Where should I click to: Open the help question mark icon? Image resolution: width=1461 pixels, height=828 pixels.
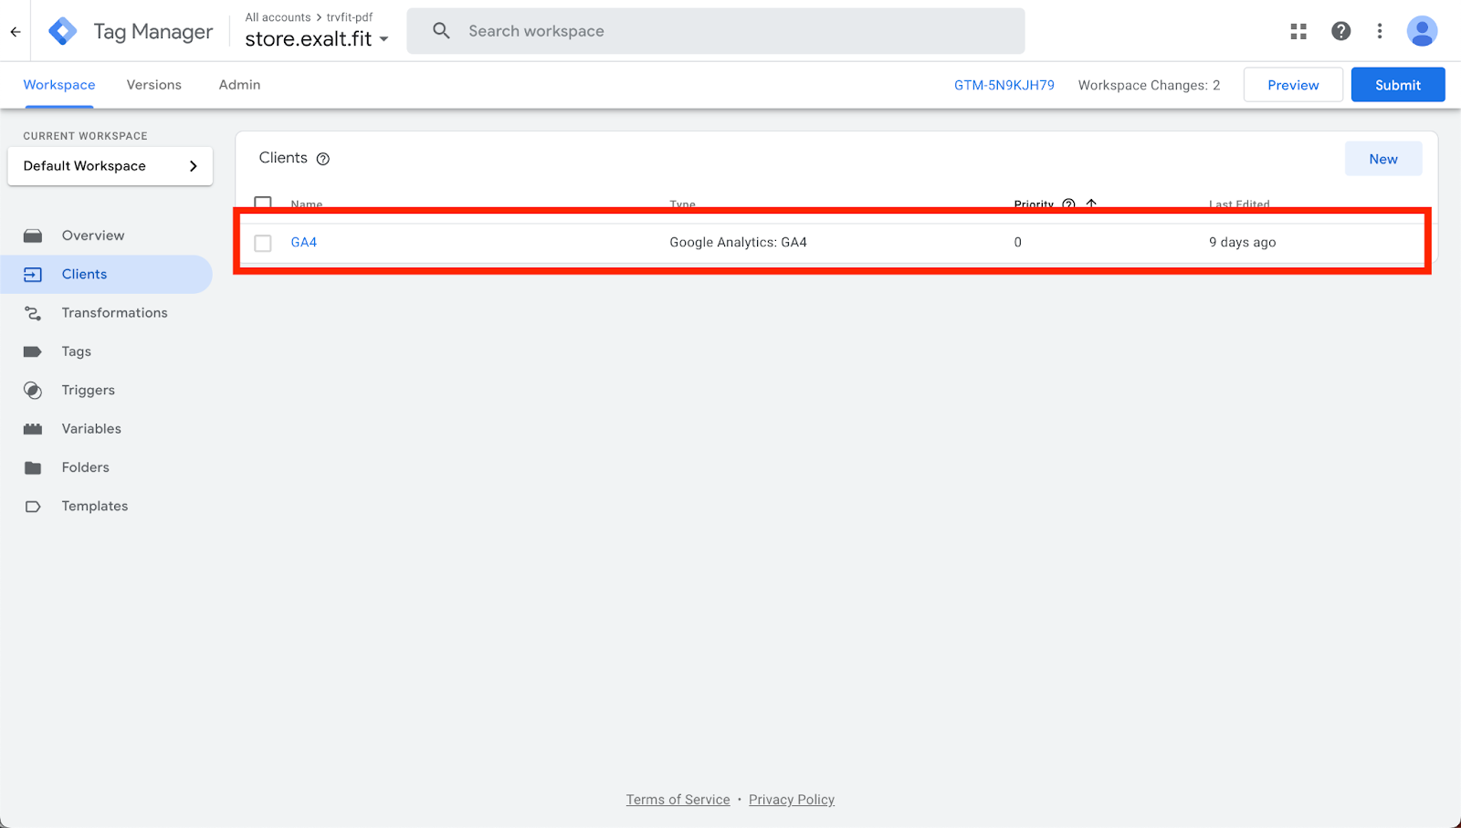1340,31
